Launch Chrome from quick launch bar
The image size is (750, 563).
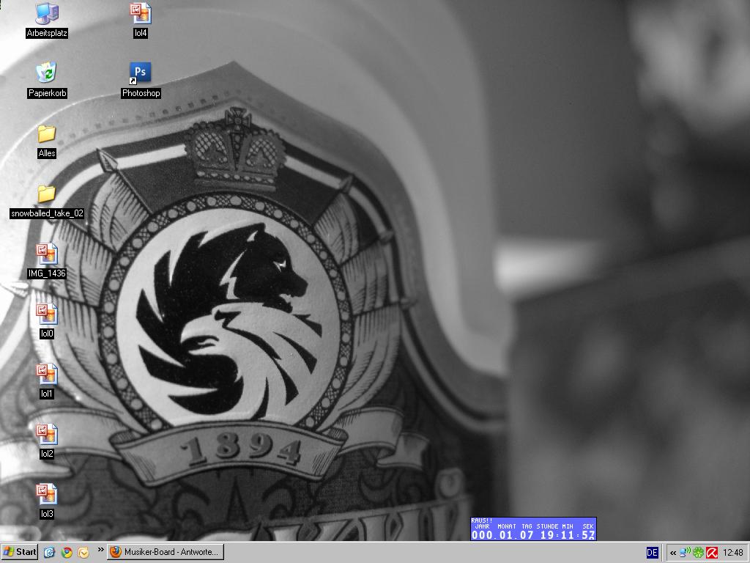67,552
